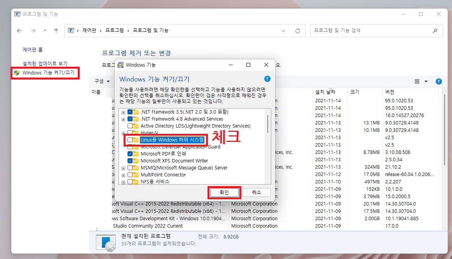Open recent locations chevron beside forward arrow
452x259 pixels.
click(x=45, y=31)
